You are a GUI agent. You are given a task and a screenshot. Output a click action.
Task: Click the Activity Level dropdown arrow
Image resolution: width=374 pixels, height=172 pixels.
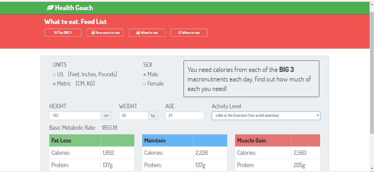click(x=318, y=116)
